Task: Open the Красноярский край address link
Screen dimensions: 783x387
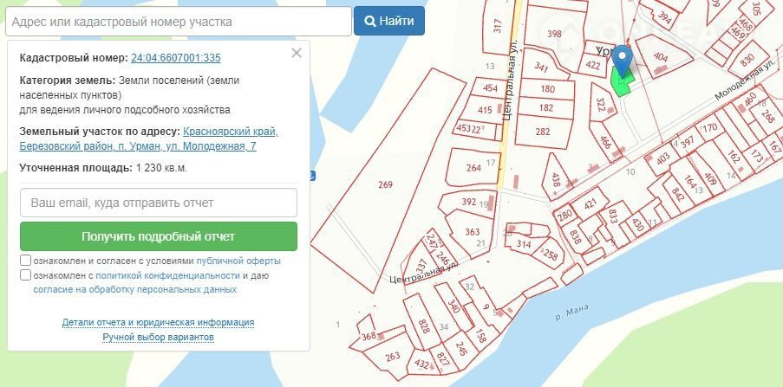Action: tap(231, 132)
